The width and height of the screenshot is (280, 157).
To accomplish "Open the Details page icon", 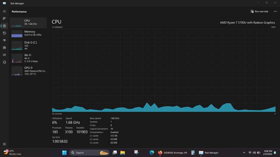I will [4, 55].
